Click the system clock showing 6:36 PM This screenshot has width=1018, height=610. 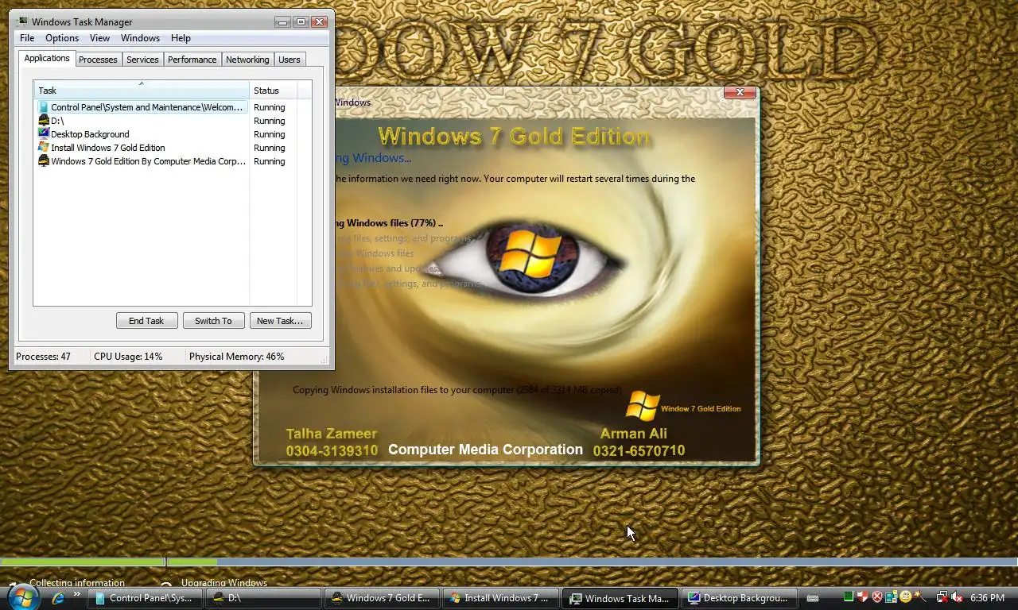tap(987, 598)
